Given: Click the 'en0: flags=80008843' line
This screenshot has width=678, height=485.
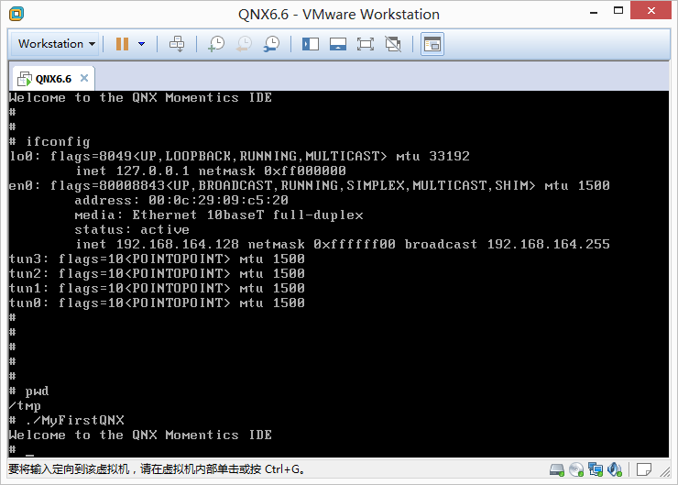Looking at the screenshot, I should (x=309, y=185).
